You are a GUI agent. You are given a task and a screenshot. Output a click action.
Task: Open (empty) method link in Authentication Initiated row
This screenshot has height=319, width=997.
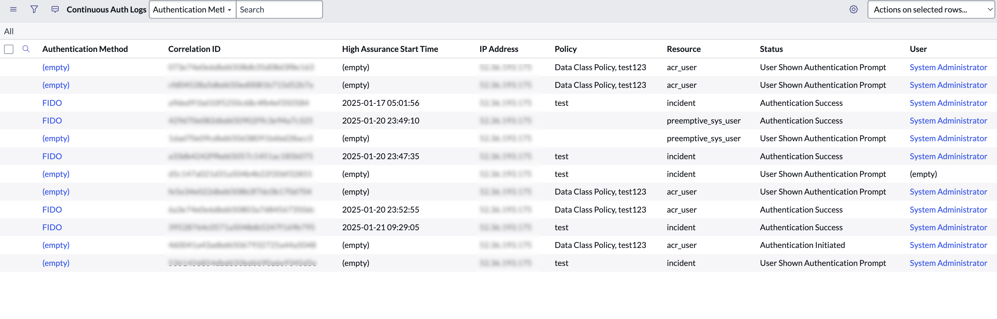[x=56, y=245]
